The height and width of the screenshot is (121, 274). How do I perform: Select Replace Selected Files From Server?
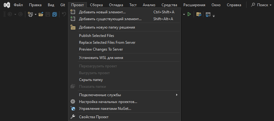124,43
